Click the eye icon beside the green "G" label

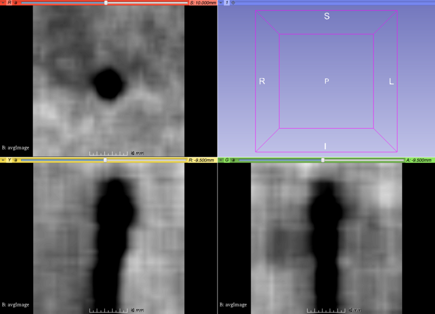[233, 161]
